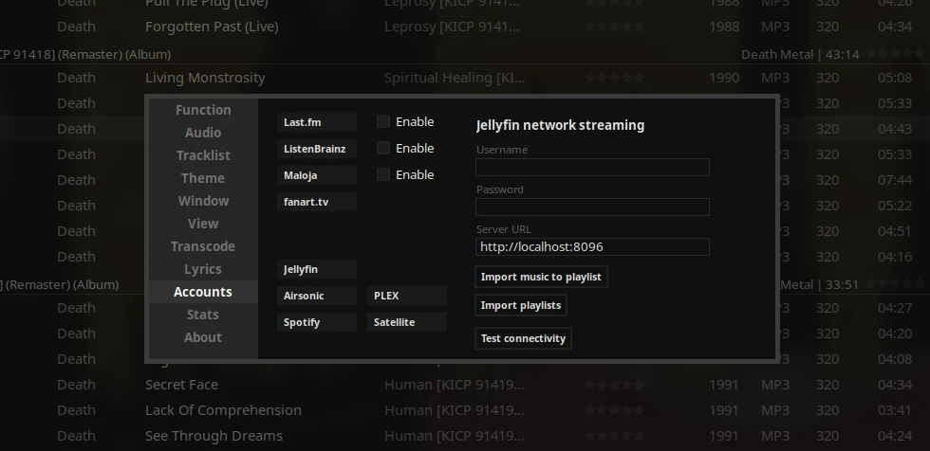Click the Test connectivity button

coord(523,338)
